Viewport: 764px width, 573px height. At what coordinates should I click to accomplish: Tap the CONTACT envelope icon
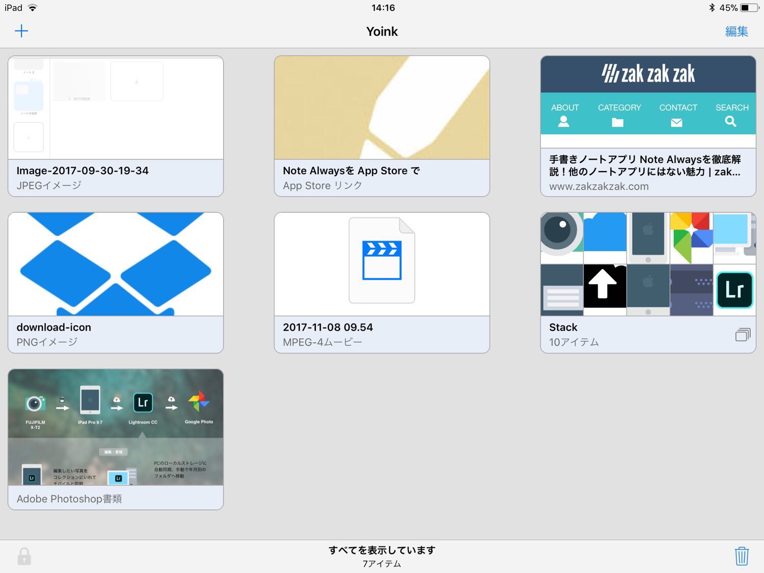coord(676,122)
